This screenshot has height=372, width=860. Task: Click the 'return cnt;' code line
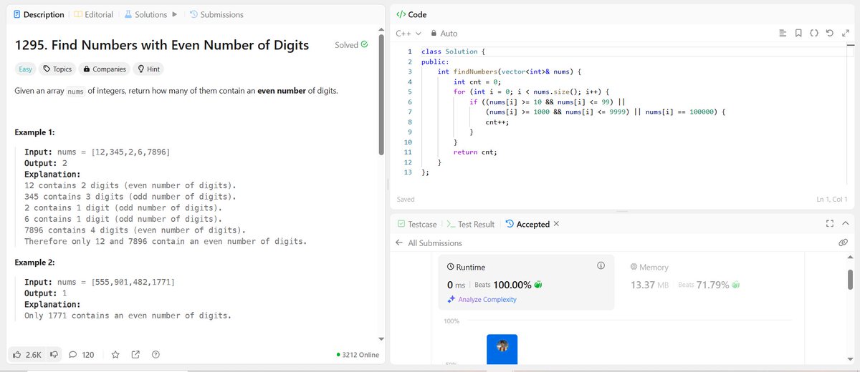475,152
